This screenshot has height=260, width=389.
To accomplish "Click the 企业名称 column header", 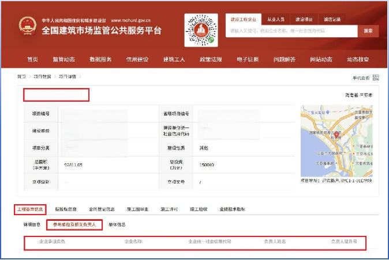I will click(x=133, y=242).
